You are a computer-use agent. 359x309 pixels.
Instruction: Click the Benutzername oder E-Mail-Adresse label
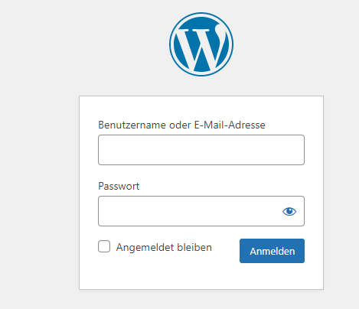(181, 125)
